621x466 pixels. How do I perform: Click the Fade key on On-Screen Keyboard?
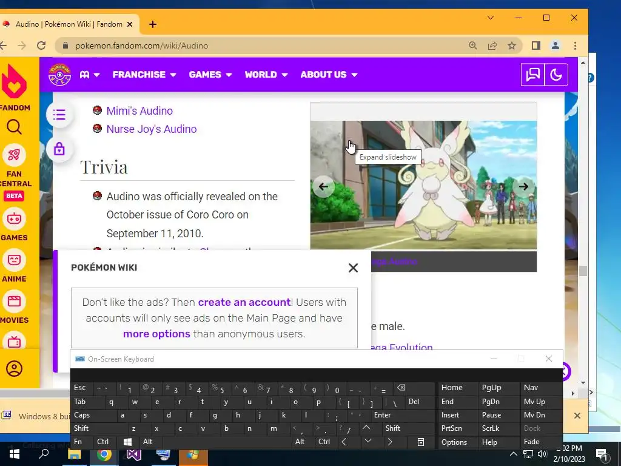[540, 442]
